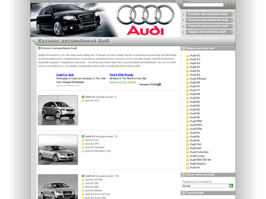Click the green arrow icon beside Audi A4 heading
The height and width of the screenshot is (199, 266).
pos(83,176)
